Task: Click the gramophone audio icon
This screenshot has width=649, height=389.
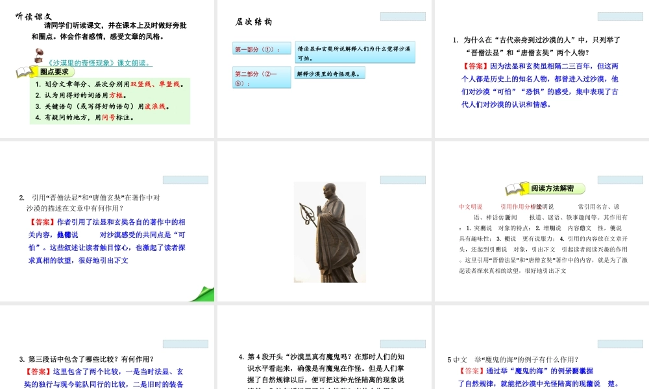Action: click(x=39, y=55)
